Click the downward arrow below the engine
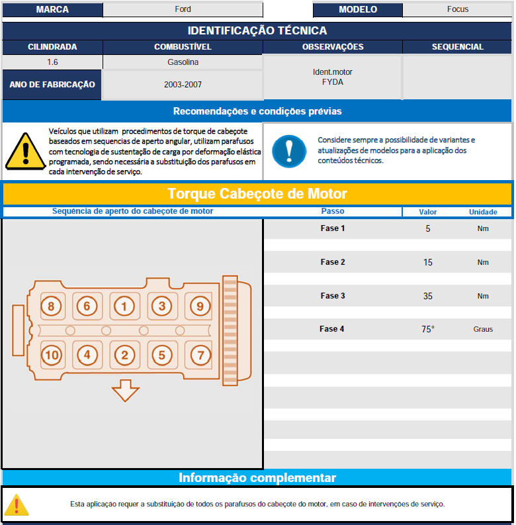This screenshot has width=516, height=525. pyautogui.click(x=125, y=391)
